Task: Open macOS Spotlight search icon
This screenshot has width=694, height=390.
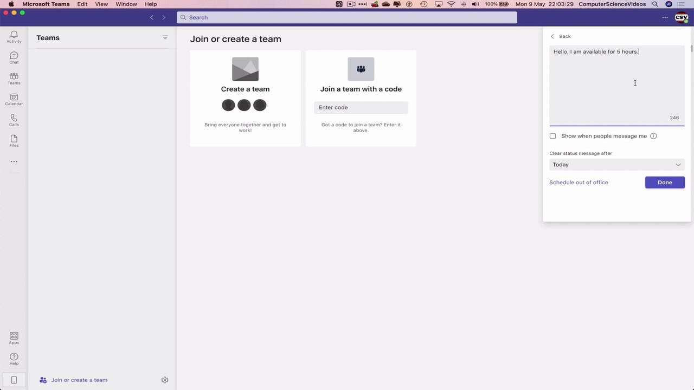Action: (x=655, y=4)
